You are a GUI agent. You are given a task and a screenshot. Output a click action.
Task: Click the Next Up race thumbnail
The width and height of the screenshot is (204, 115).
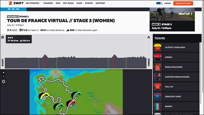(x=172, y=14)
